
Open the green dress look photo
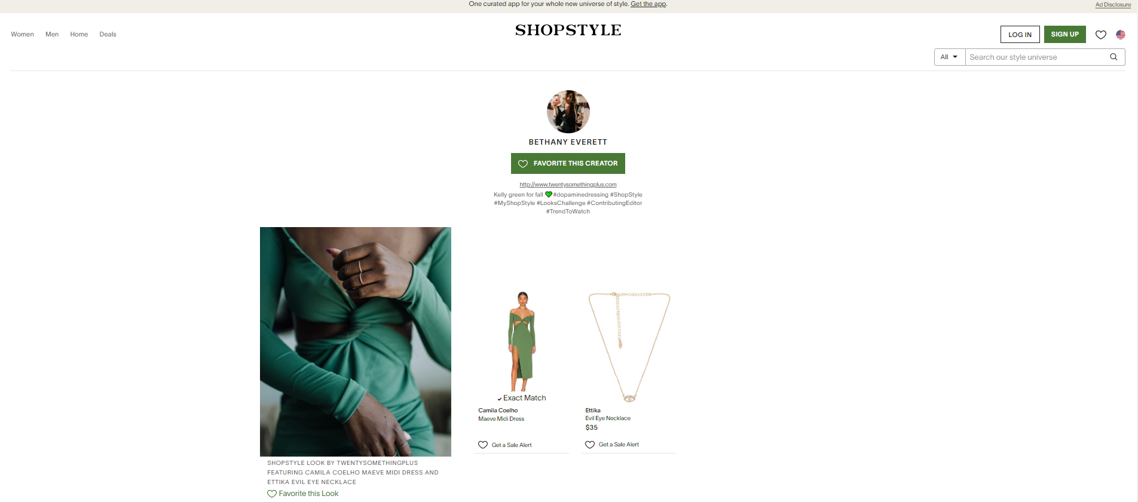[x=356, y=342]
